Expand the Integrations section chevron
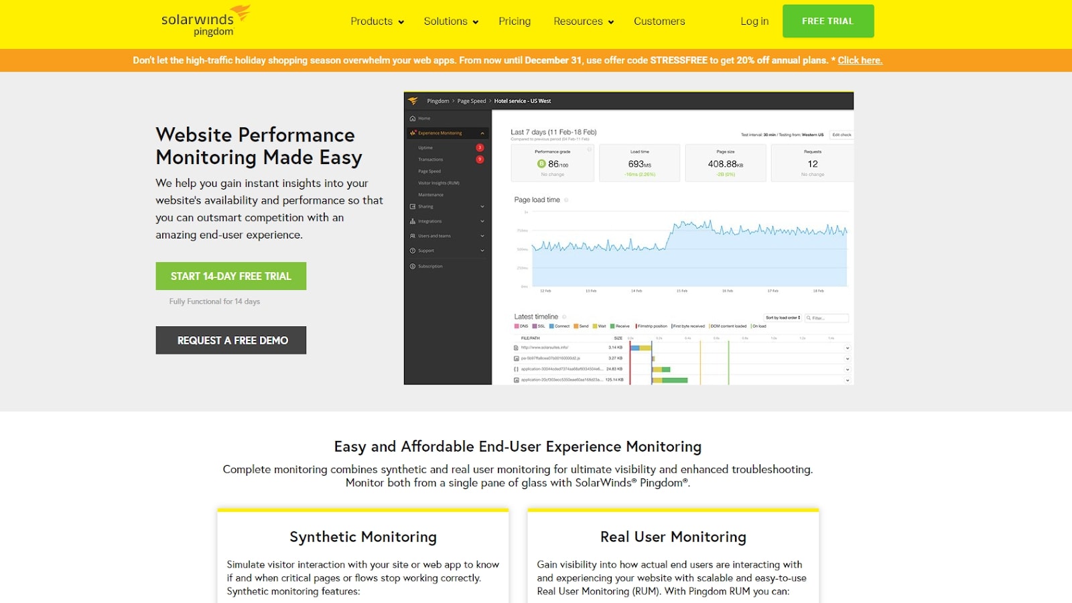 click(482, 221)
